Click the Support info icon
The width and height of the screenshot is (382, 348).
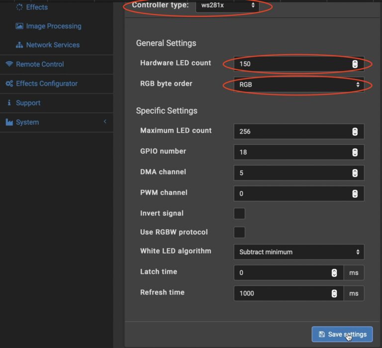pyautogui.click(x=9, y=103)
